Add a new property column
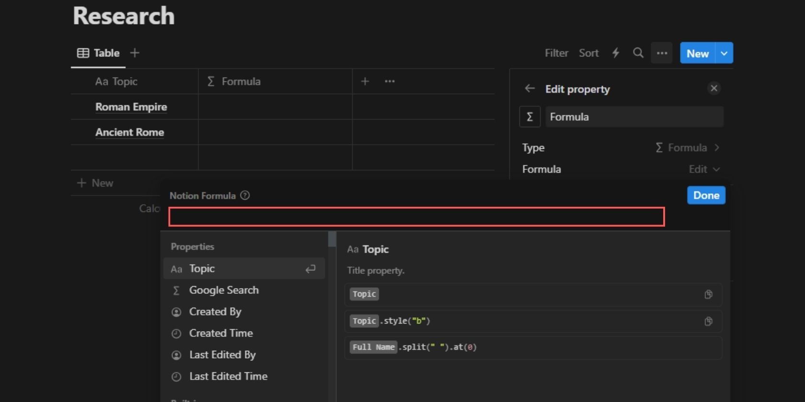This screenshot has height=402, width=805. (x=365, y=81)
